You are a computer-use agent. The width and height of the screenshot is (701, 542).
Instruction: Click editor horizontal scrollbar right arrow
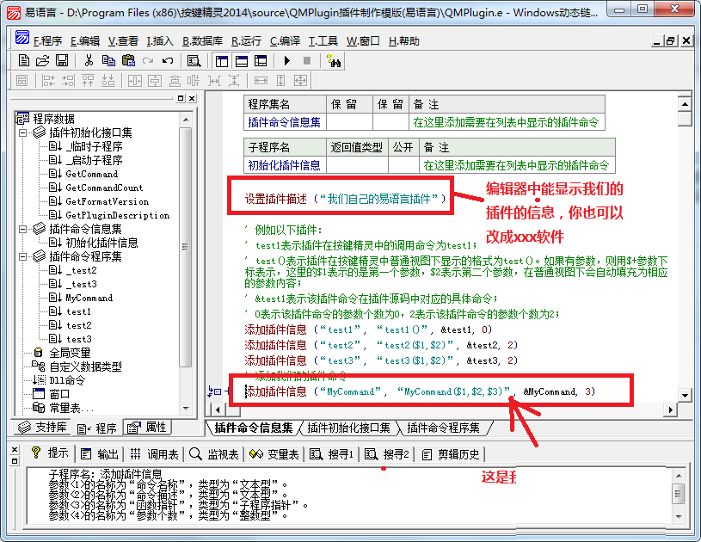670,410
